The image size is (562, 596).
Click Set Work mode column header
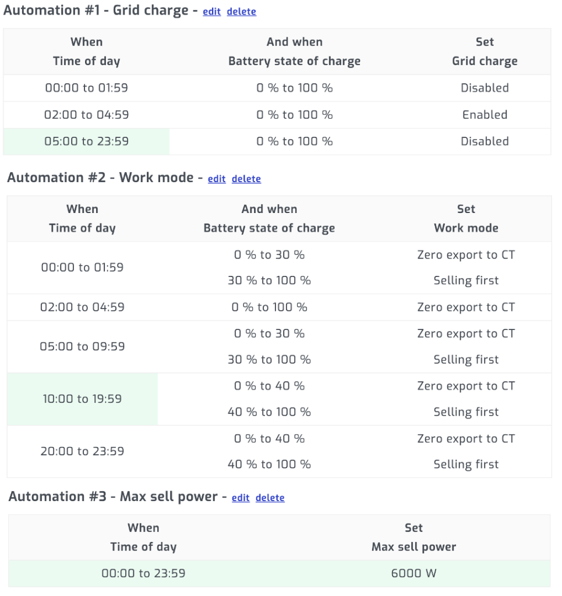click(466, 219)
